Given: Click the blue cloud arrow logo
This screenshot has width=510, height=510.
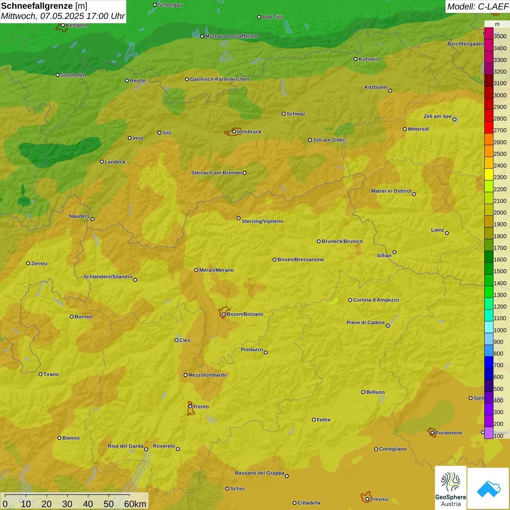Looking at the screenshot, I should pyautogui.click(x=489, y=489).
